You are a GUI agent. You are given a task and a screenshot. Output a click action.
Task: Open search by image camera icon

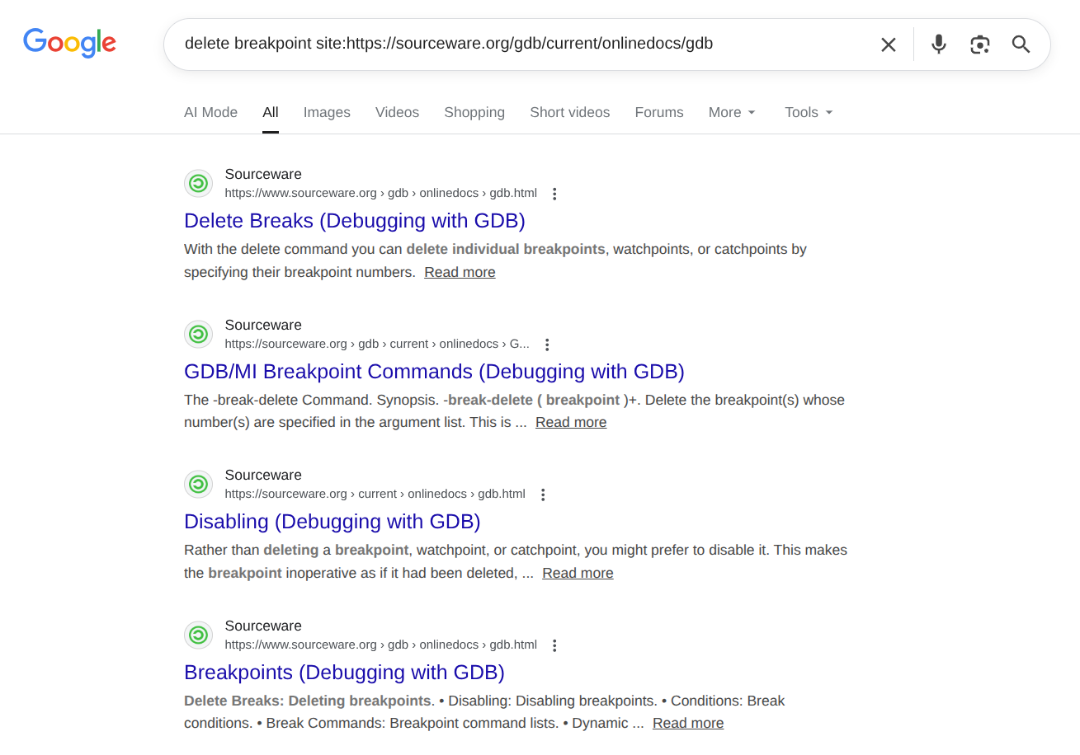tap(979, 45)
